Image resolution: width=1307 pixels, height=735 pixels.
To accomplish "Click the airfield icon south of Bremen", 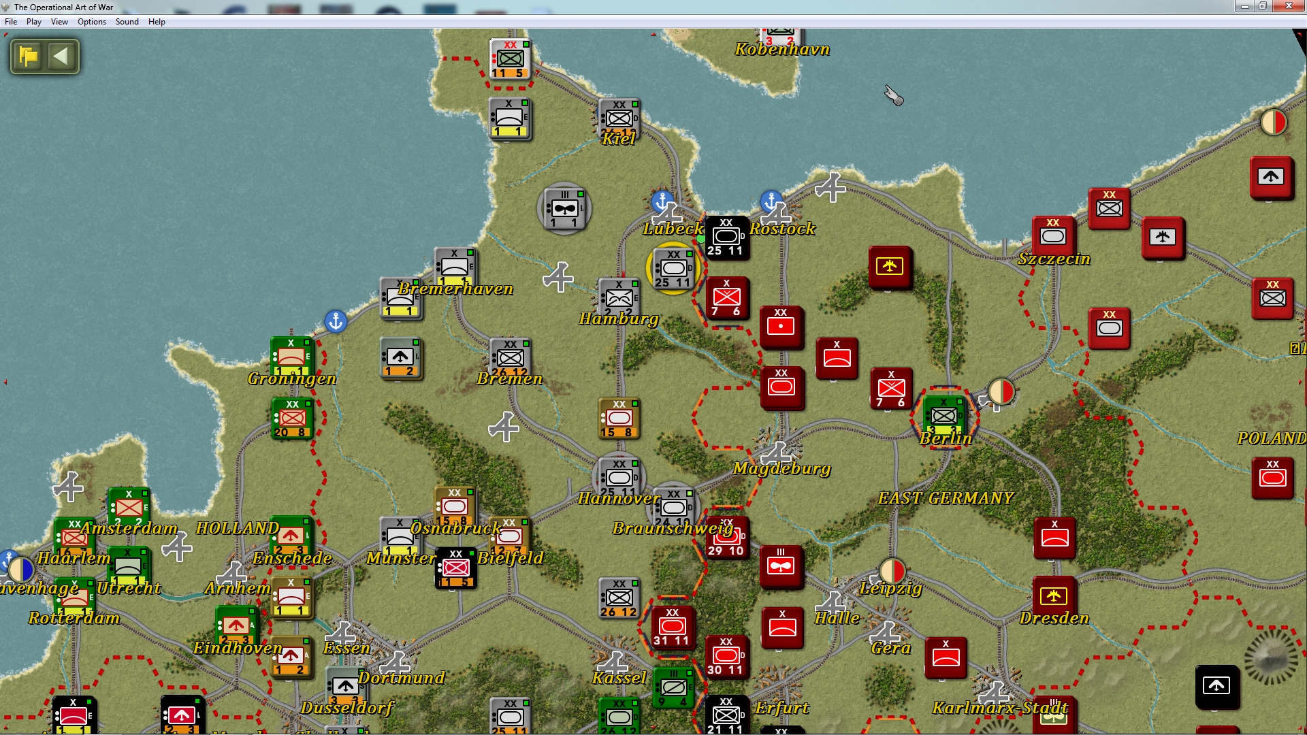I will tap(504, 427).
